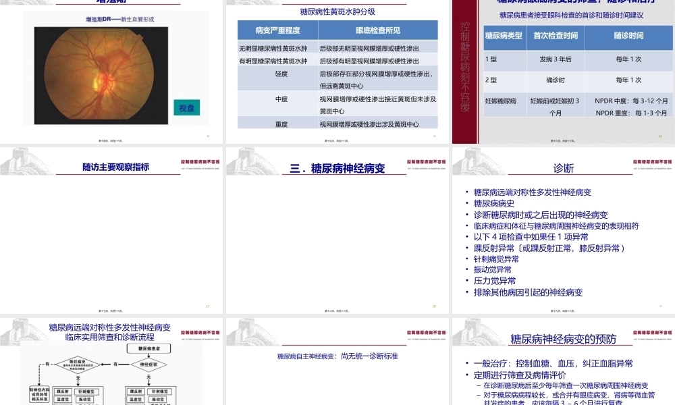Click the 针刺痛觉 flowchart box
Image resolution: width=675 pixels, height=405 pixels.
pos(88,391)
